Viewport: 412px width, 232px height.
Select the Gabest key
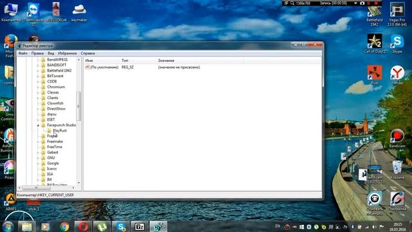tap(53, 152)
